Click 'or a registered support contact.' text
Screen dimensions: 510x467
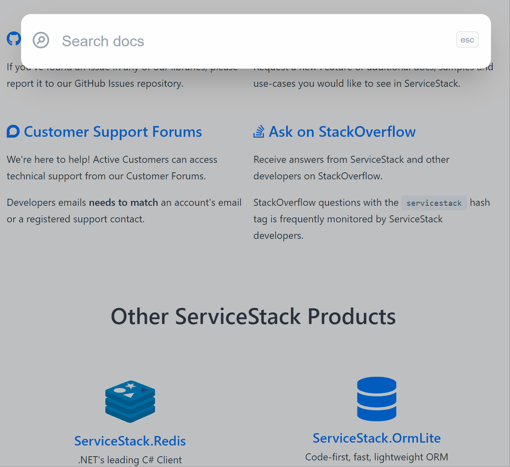[x=76, y=219]
